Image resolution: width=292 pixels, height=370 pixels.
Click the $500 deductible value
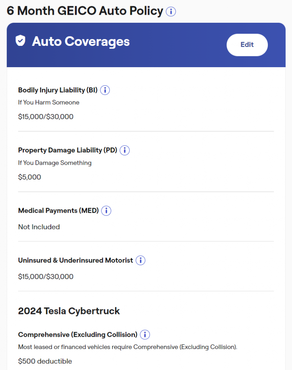pyautogui.click(x=45, y=361)
